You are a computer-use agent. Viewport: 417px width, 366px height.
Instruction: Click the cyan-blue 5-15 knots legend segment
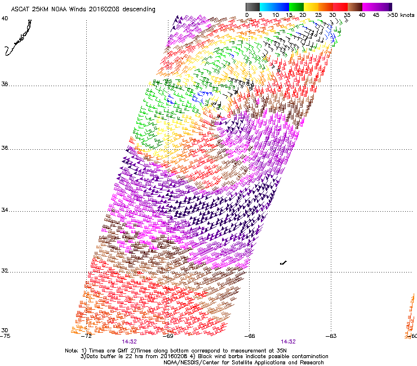point(274,7)
